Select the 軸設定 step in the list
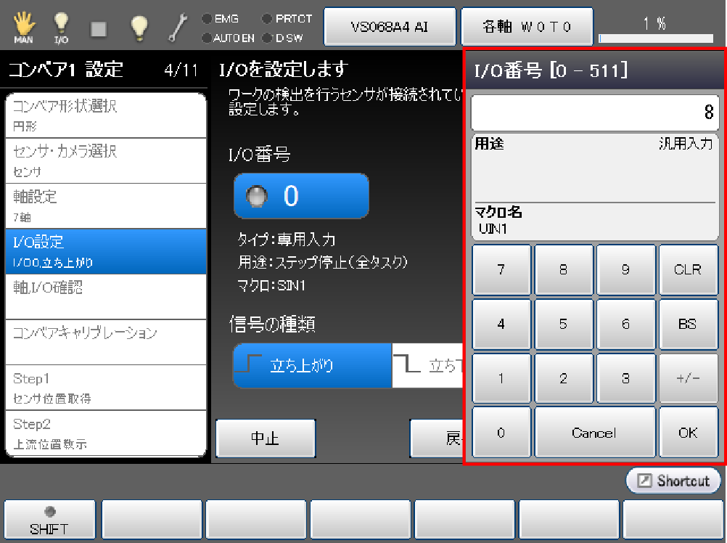The width and height of the screenshot is (727, 543). pyautogui.click(x=105, y=205)
